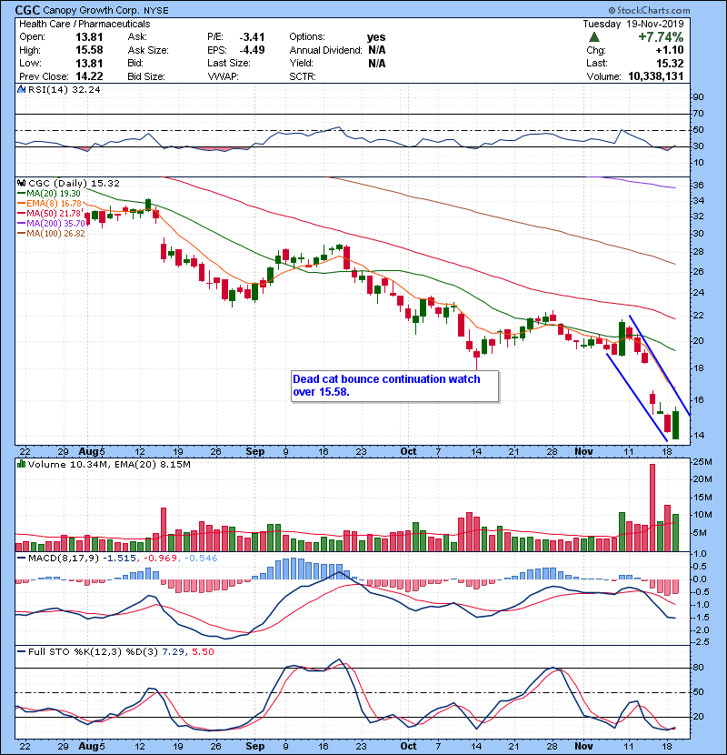Click the High price value 15.58 in the header
The image size is (727, 755).
click(89, 50)
